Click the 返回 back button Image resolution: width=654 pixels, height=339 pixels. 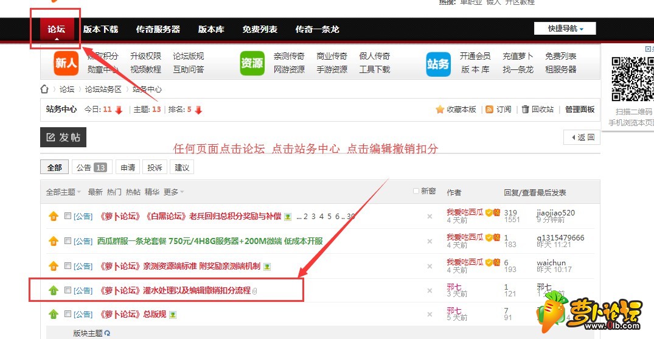coord(582,138)
